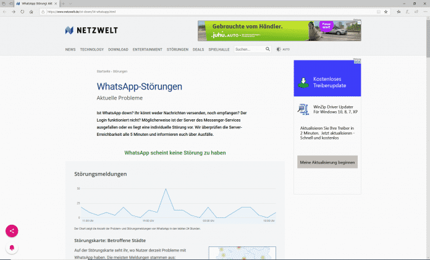The height and width of the screenshot is (260, 430).
Task: Click the search magnifier icon
Action: [268, 49]
